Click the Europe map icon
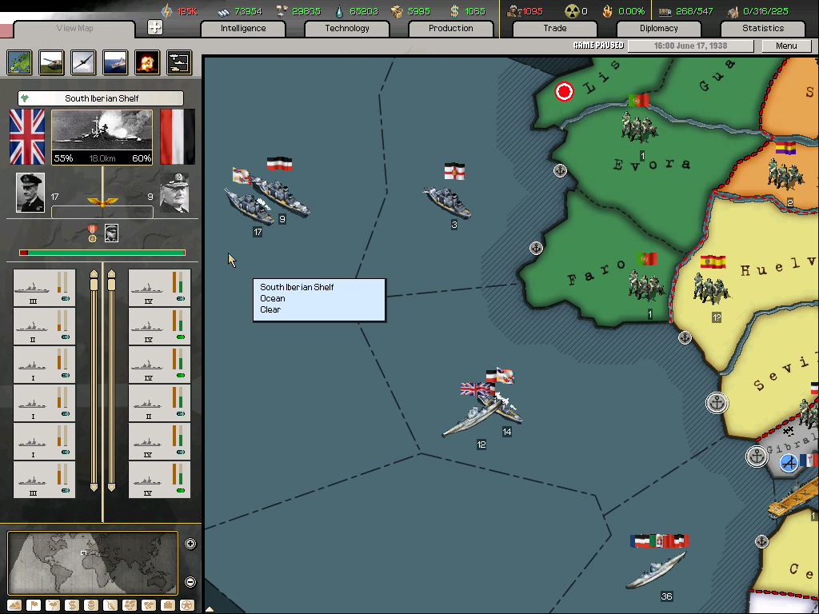The height and width of the screenshot is (614, 819). tap(19, 62)
